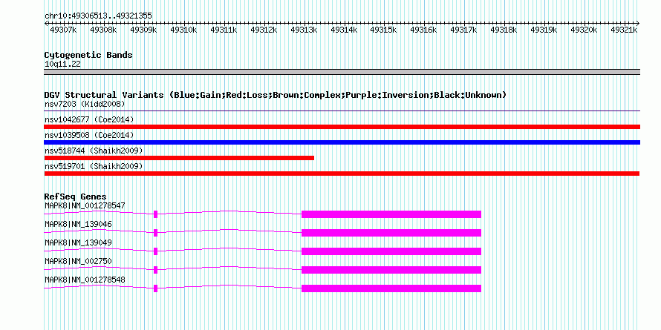
Task: Select the red nsv1042677 loss bar
Action: point(342,127)
